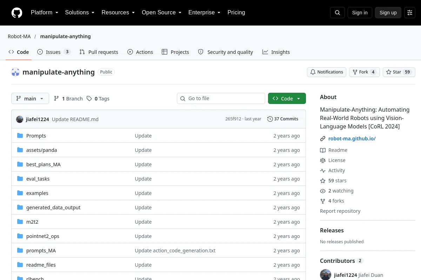Click the m2t2 folder icon
The width and height of the screenshot is (421, 280).
click(x=20, y=222)
